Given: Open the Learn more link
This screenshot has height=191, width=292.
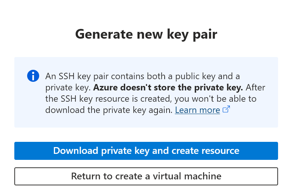Looking at the screenshot, I should pyautogui.click(x=197, y=110).
